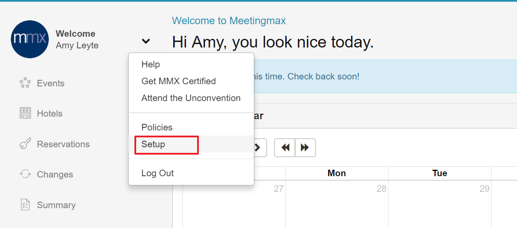Click the mmx logo avatar
The width and height of the screenshot is (517, 228).
coord(30,39)
